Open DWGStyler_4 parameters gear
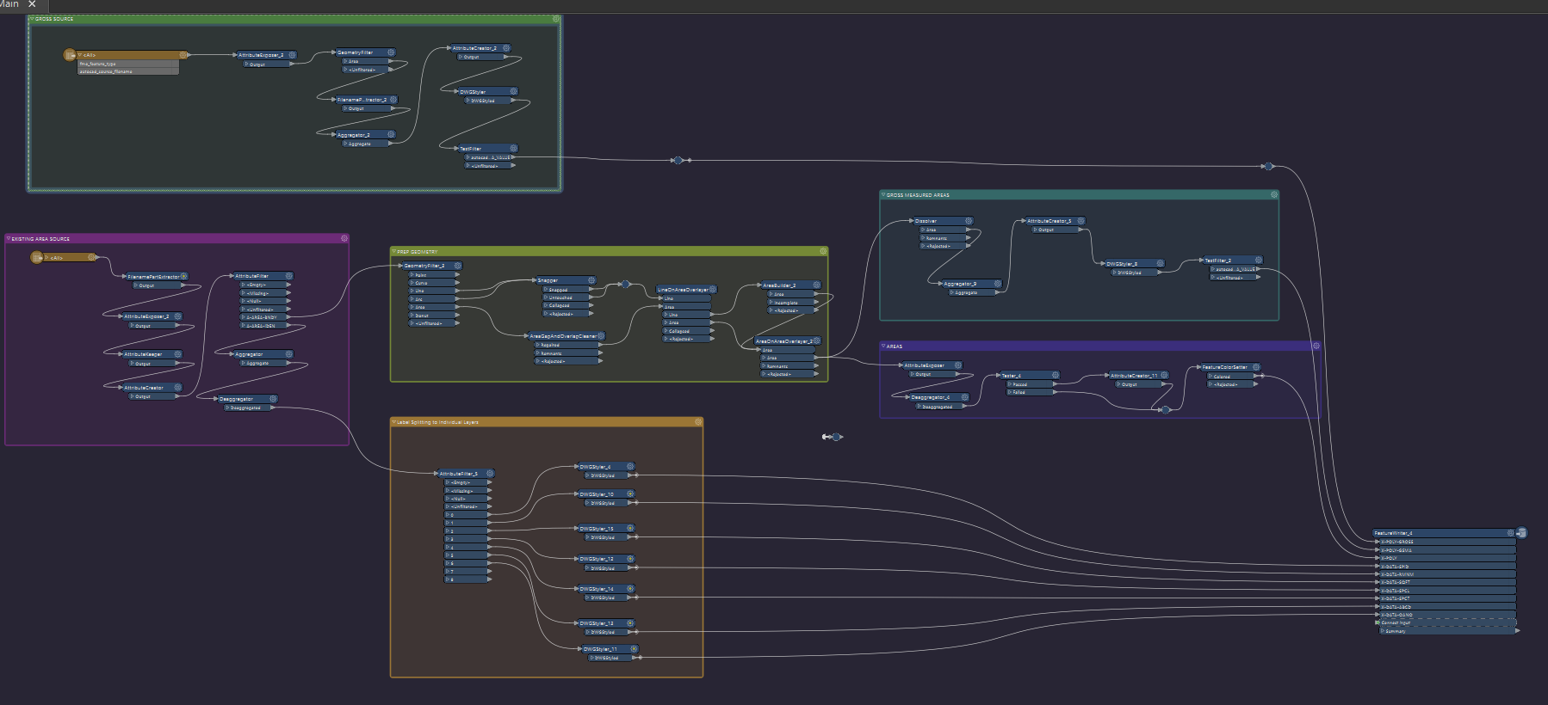Screen dimensions: 1548x705 [630, 467]
